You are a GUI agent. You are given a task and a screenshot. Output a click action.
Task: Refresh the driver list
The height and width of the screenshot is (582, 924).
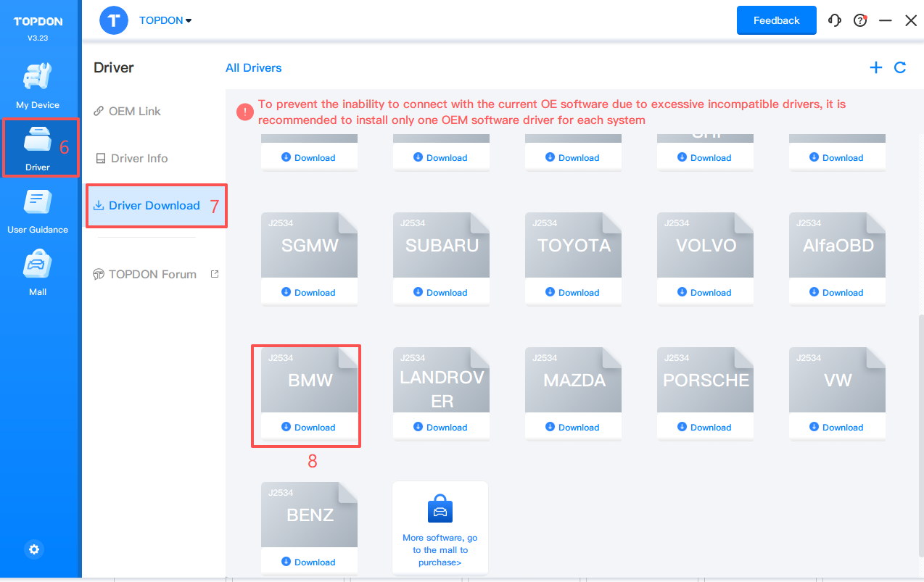900,67
